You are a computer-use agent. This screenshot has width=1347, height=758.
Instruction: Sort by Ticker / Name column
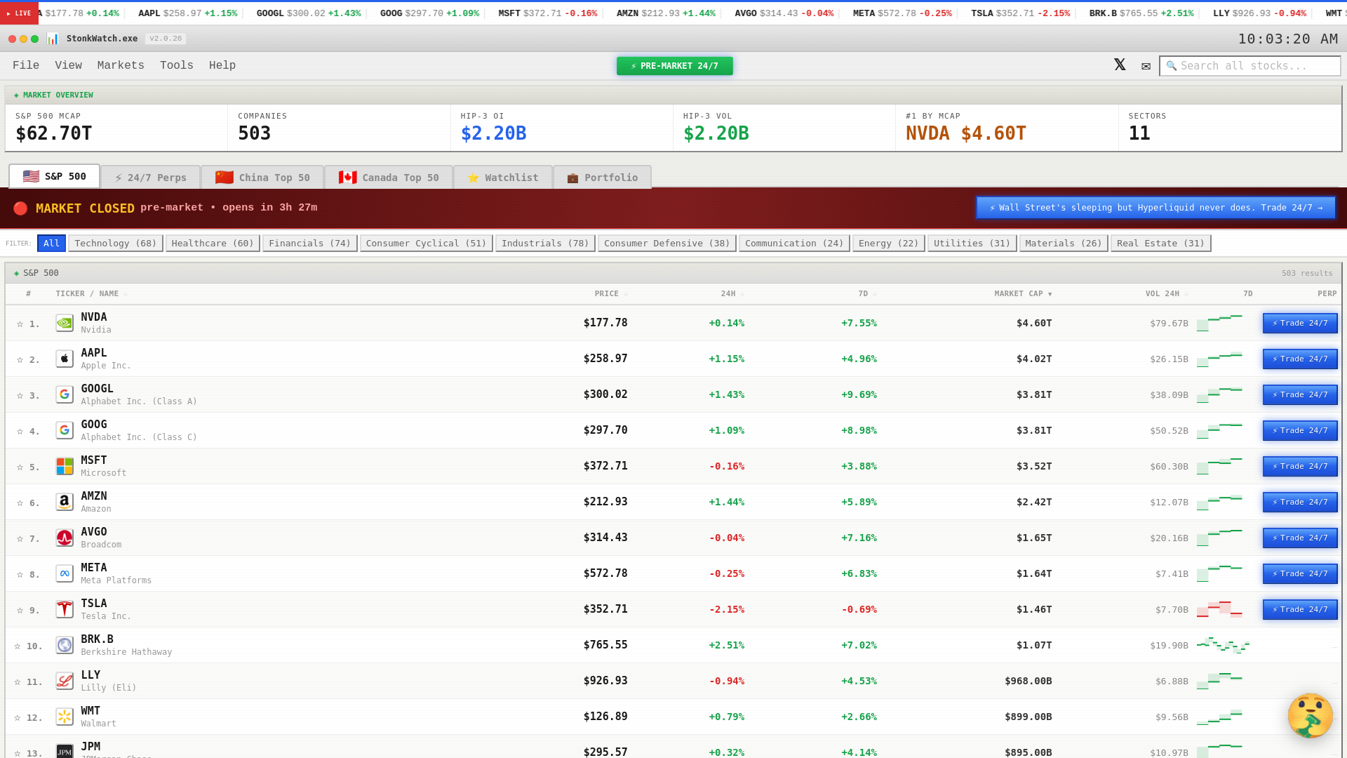point(91,293)
